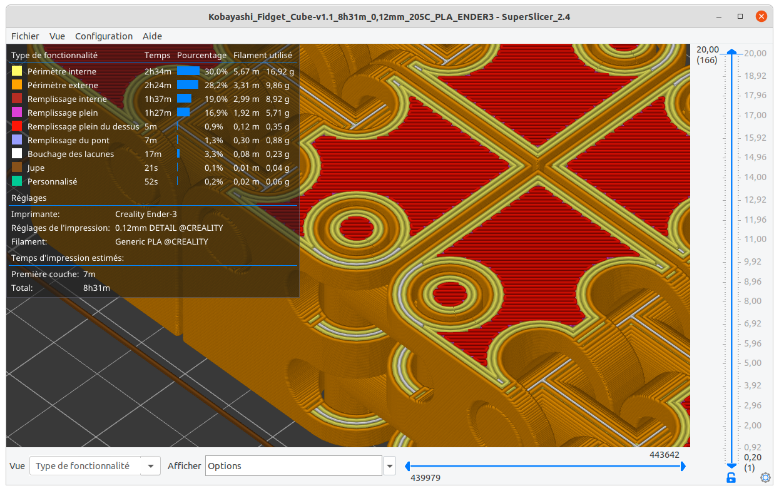Image resolution: width=779 pixels, height=491 pixels.
Task: Click the right arrow handle of the horizontal move slider
Action: tap(683, 466)
